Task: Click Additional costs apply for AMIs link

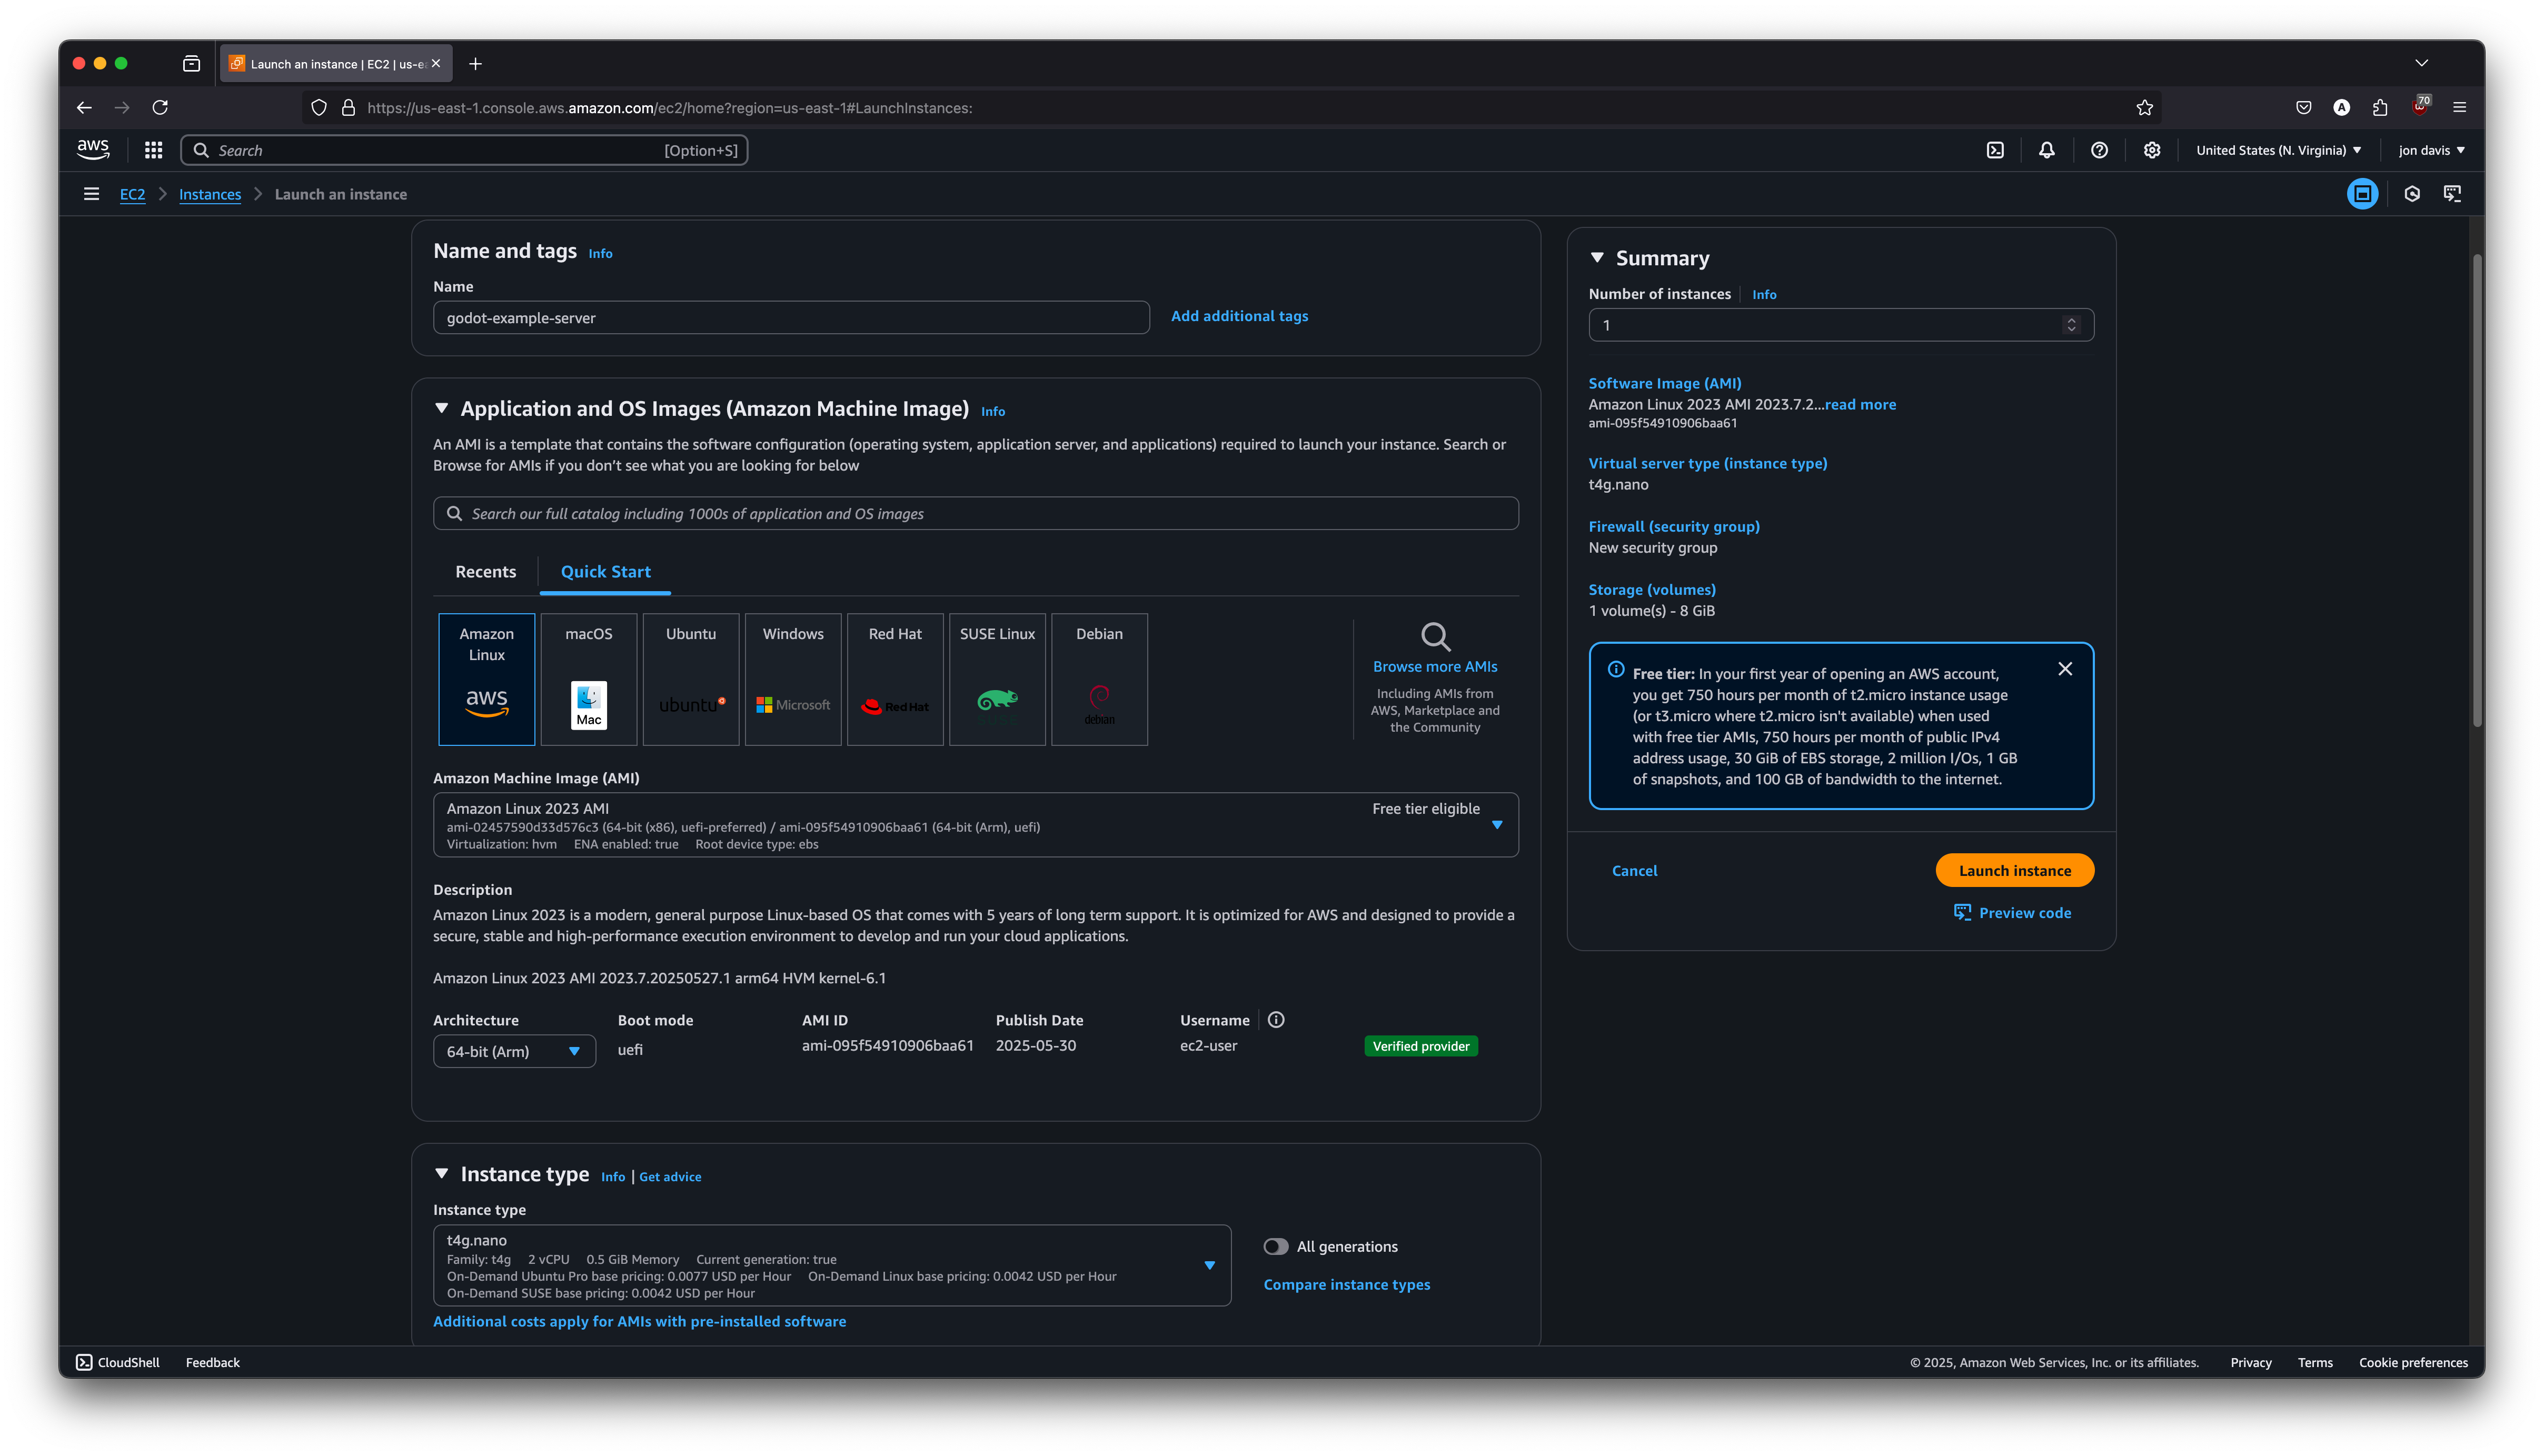Action: tap(639, 1321)
